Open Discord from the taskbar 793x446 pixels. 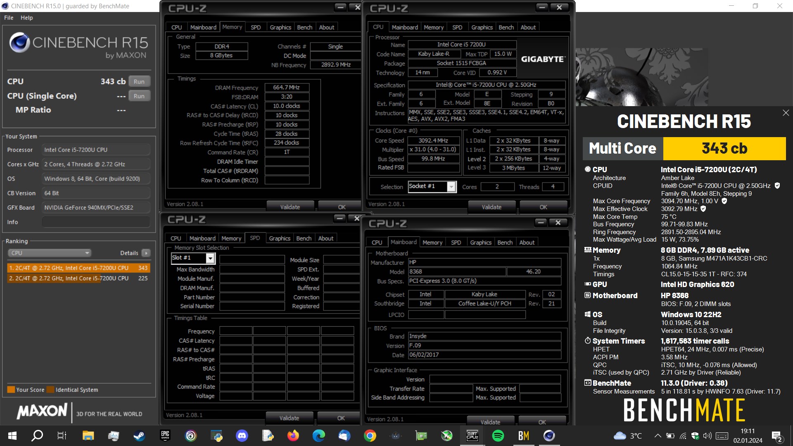pyautogui.click(x=242, y=436)
